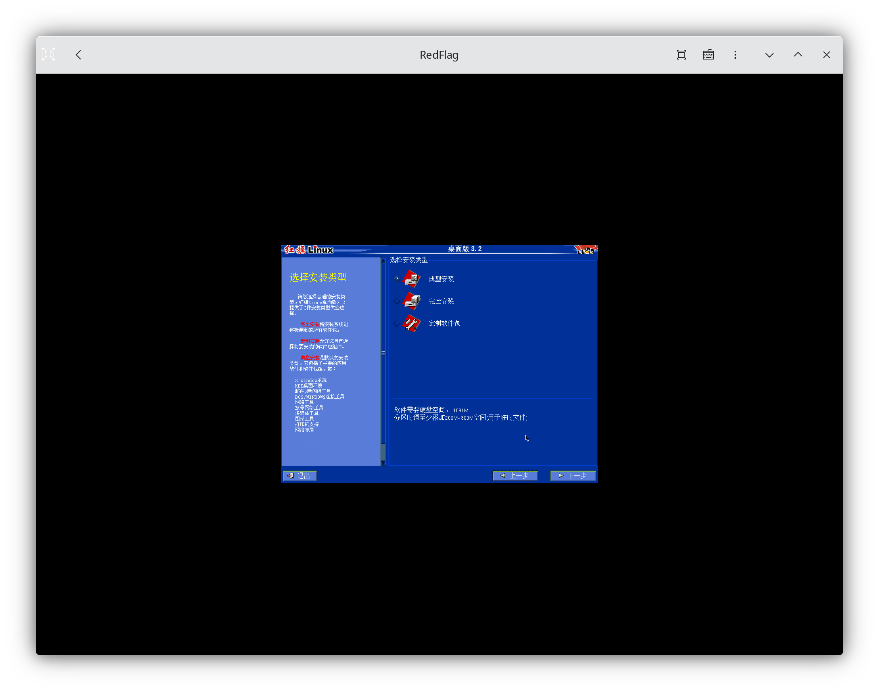Click the 定制软件包 wrench tool icon
This screenshot has width=879, height=691.
[x=411, y=324]
